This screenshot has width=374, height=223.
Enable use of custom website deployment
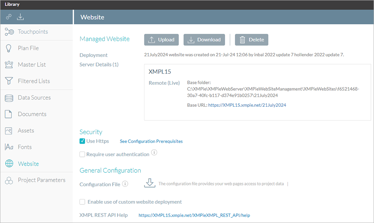pos(82,202)
